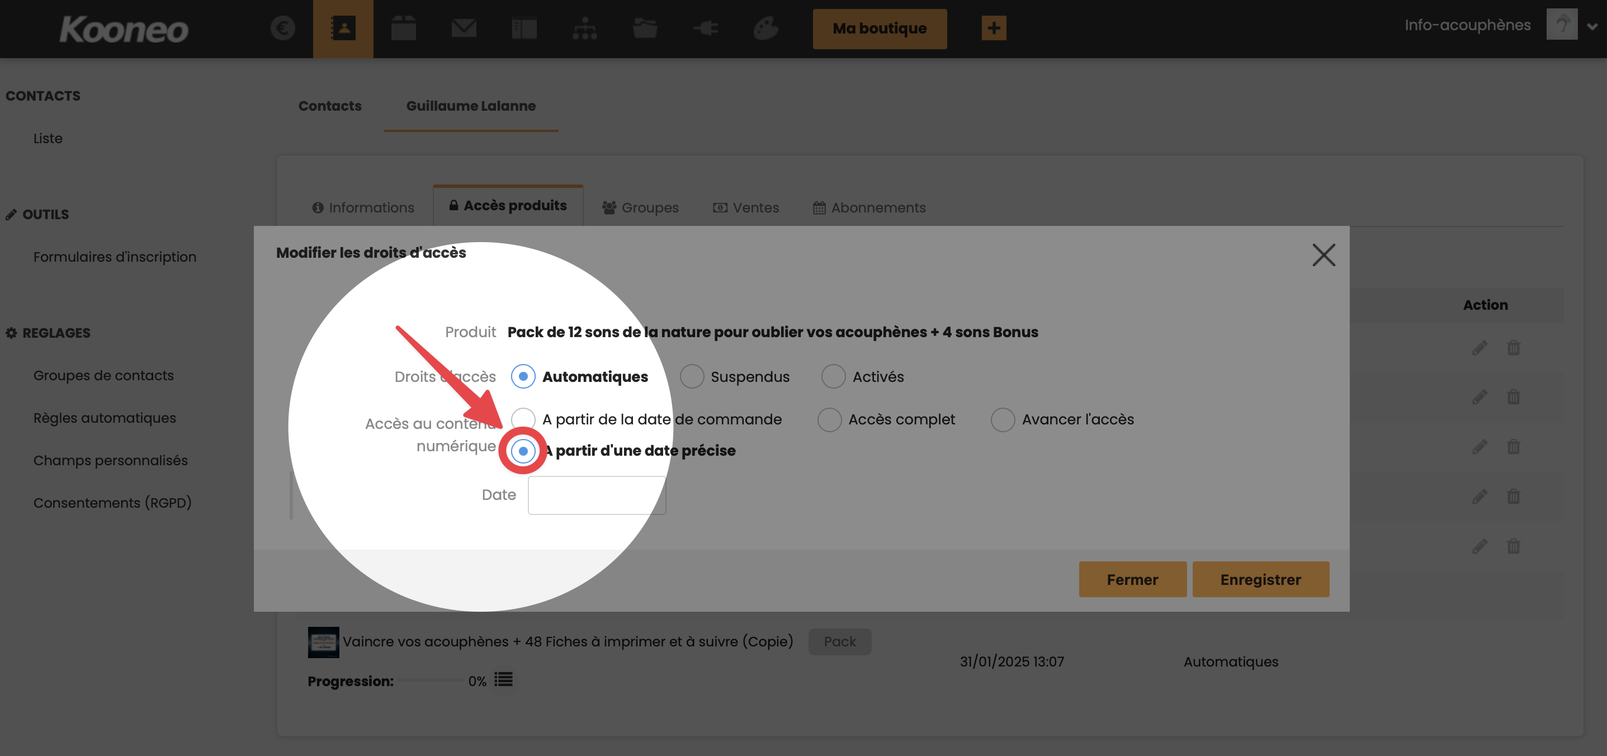Open the pages layout icon in top bar
The image size is (1607, 756).
pos(524,28)
